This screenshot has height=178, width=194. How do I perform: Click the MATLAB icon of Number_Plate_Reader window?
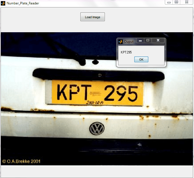tap(3, 3)
